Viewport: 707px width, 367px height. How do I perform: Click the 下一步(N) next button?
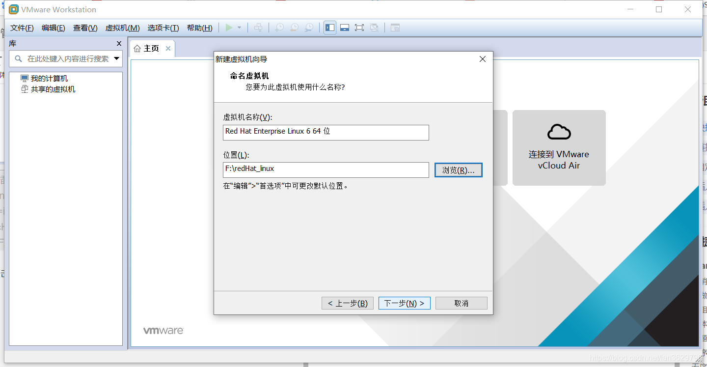(405, 303)
